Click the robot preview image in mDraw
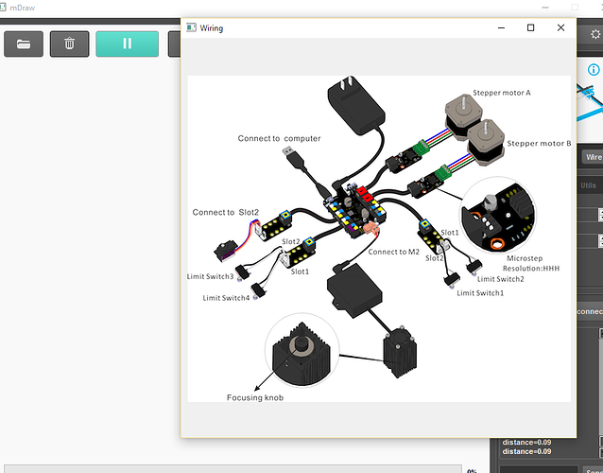 click(x=590, y=104)
